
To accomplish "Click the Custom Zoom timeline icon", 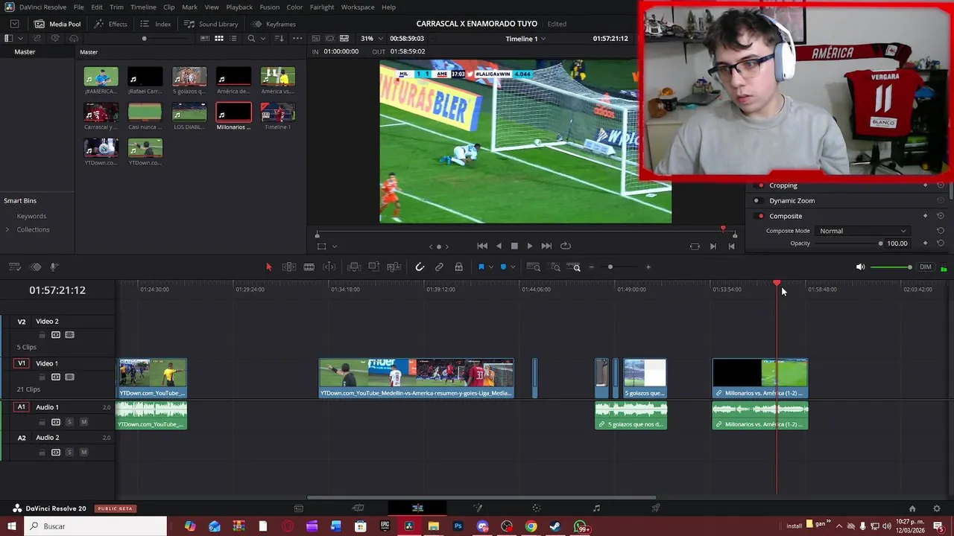I will [x=574, y=267].
